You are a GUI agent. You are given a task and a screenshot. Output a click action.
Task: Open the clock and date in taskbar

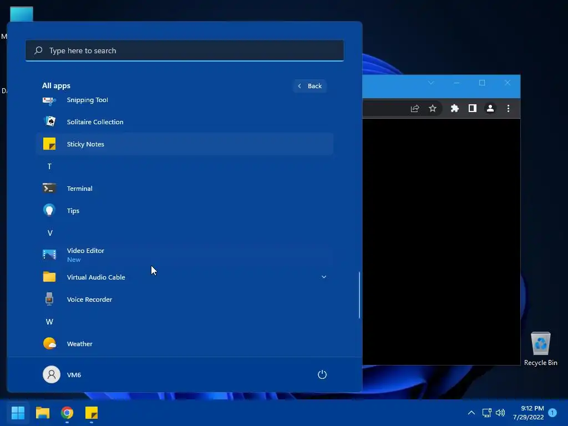(x=528, y=413)
